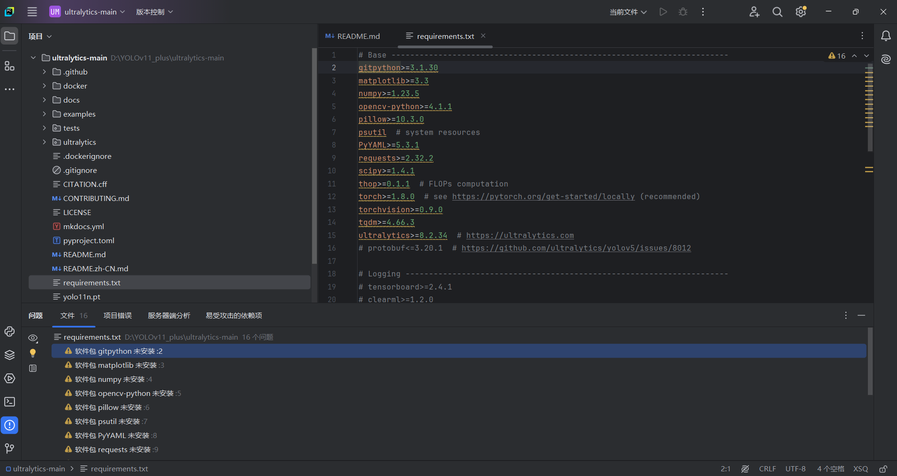Open the Structure tool window icon
This screenshot has width=897, height=476.
[10, 66]
